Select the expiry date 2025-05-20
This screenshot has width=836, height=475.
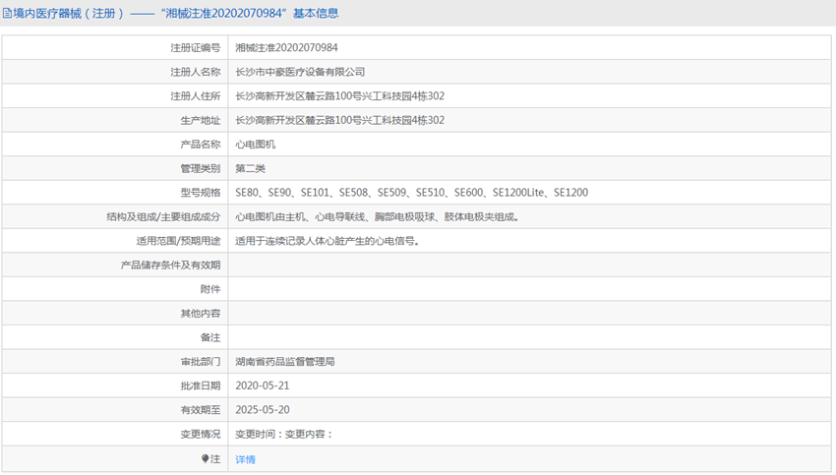click(x=263, y=410)
